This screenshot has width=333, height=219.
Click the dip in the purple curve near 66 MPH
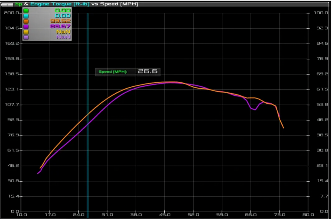[x=255, y=109]
